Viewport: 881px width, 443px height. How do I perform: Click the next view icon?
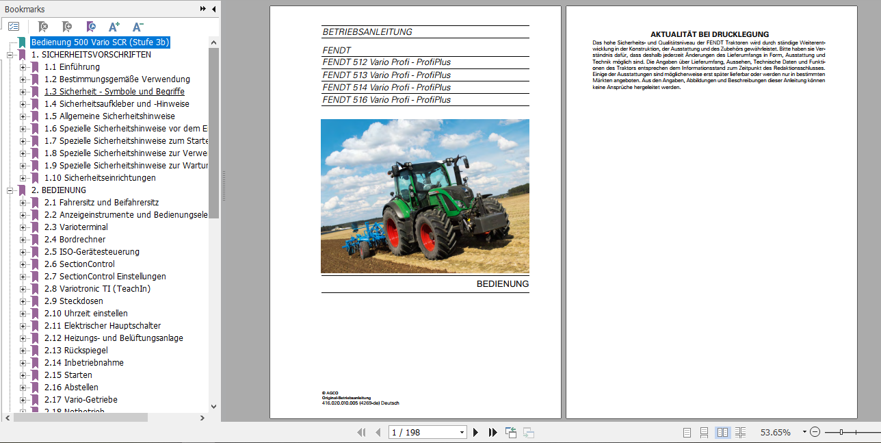(x=529, y=432)
